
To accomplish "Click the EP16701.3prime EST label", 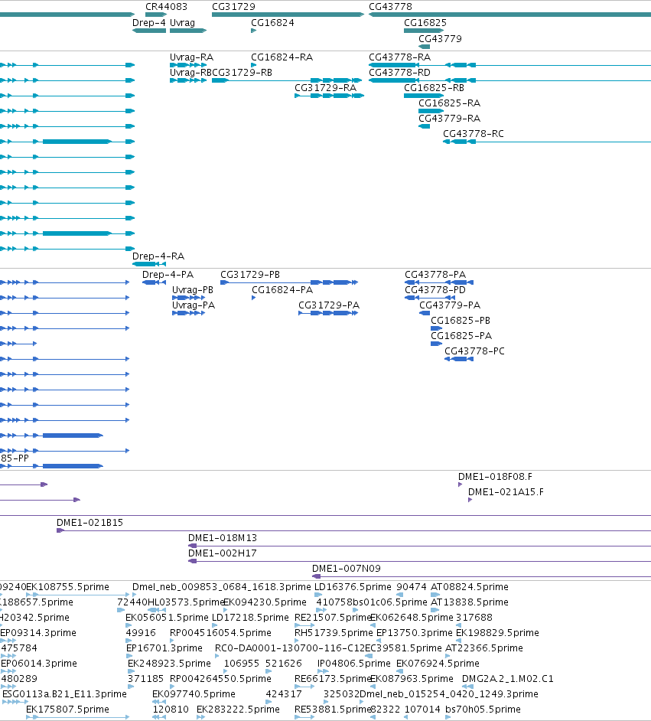I will point(164,648).
